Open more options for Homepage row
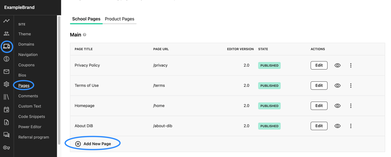391x157 pixels. pyautogui.click(x=351, y=106)
